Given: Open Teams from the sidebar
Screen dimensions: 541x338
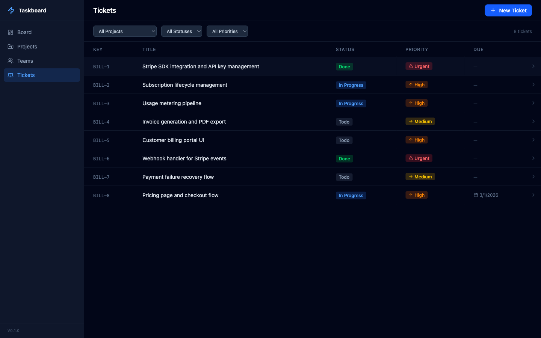Looking at the screenshot, I should 42,61.
